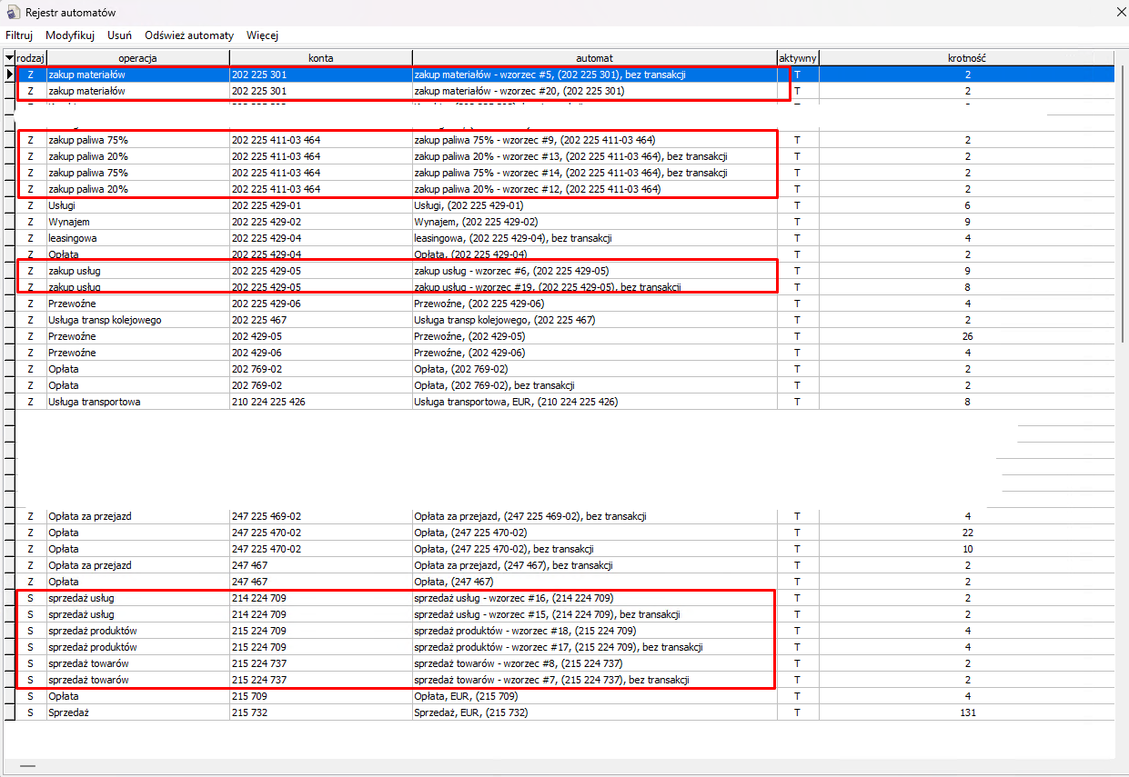Toggle aktywny T in zakup materiałów wzorzec #20 row
Screen dimensions: 1129x777
coord(798,91)
